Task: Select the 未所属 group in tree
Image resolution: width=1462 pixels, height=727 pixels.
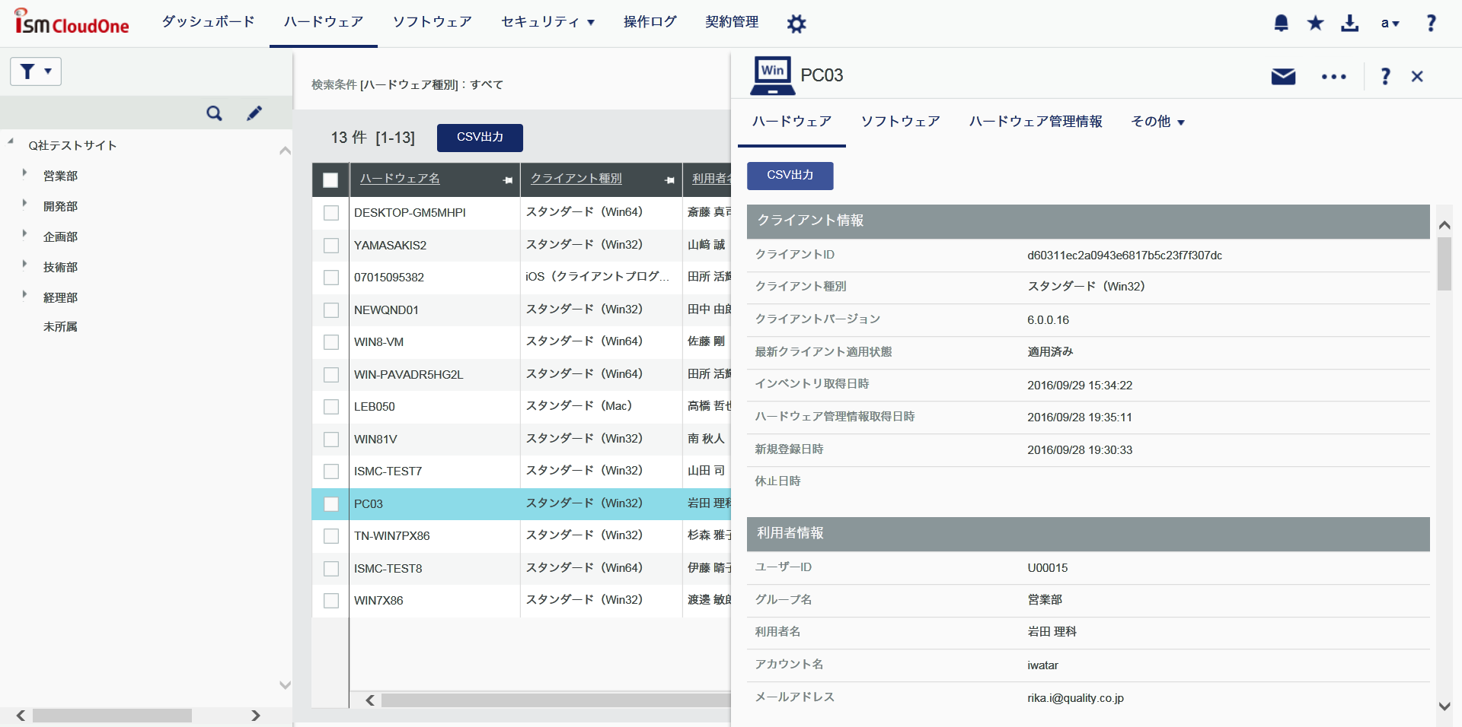Action: pos(60,327)
